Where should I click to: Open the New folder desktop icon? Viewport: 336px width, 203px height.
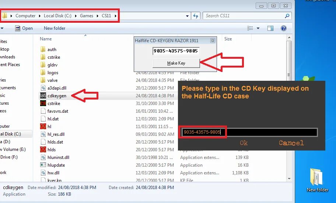[x=317, y=180]
